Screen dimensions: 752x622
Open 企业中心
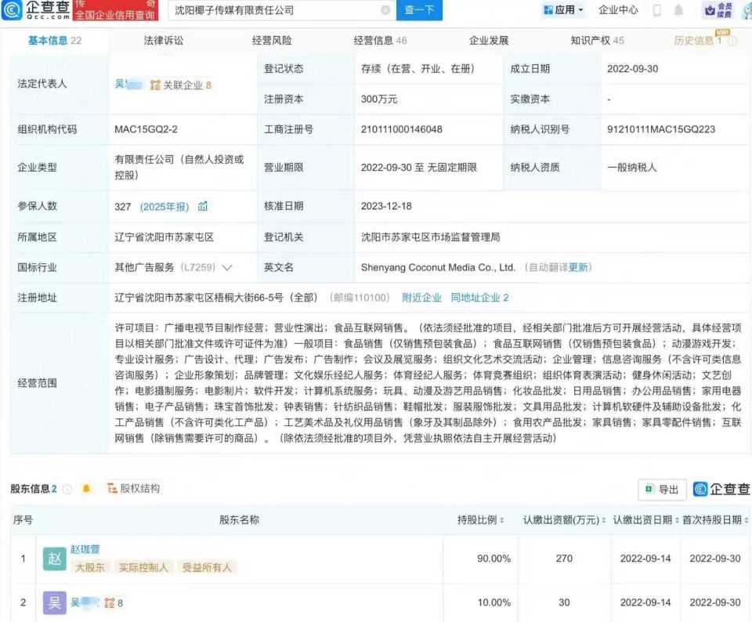pyautogui.click(x=618, y=9)
